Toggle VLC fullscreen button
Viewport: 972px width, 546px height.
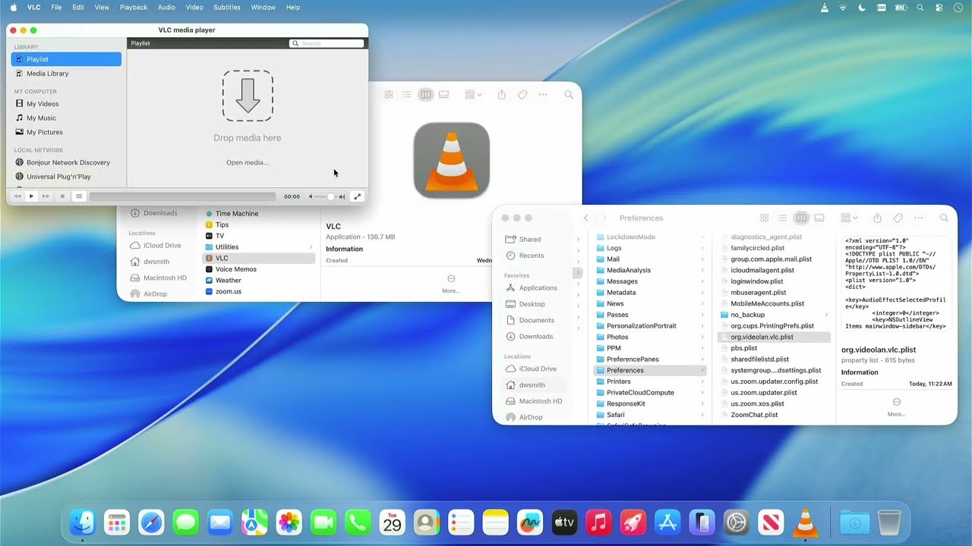click(x=357, y=196)
